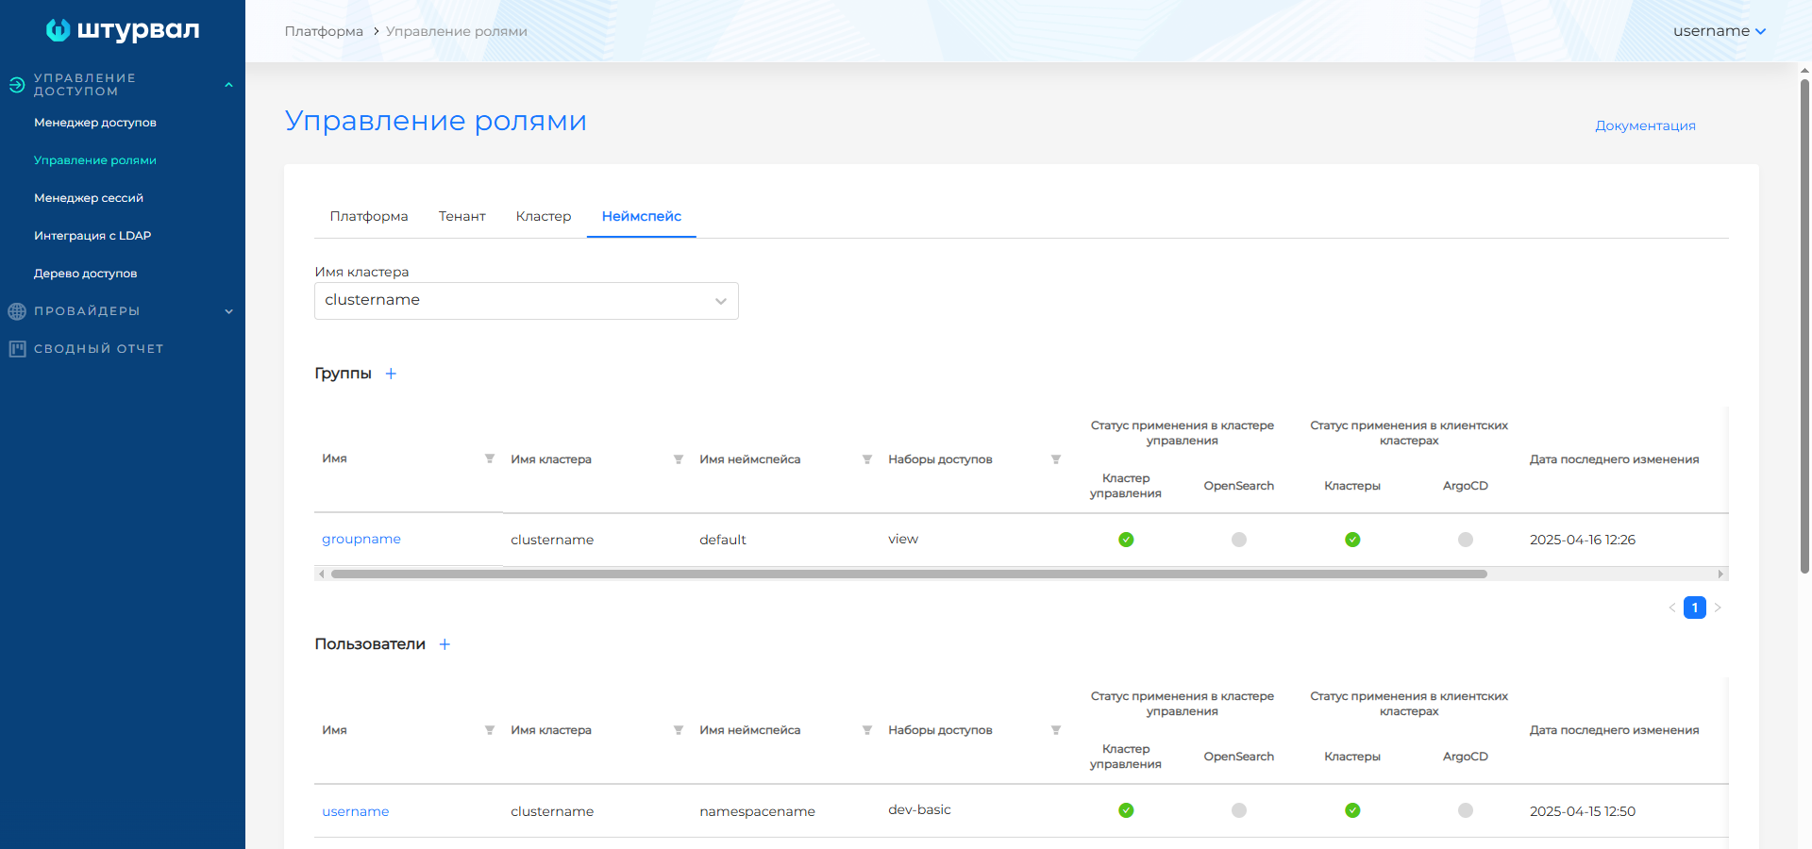Screen dimensions: 1812x849
Task: Open the username account menu
Action: (x=1719, y=31)
